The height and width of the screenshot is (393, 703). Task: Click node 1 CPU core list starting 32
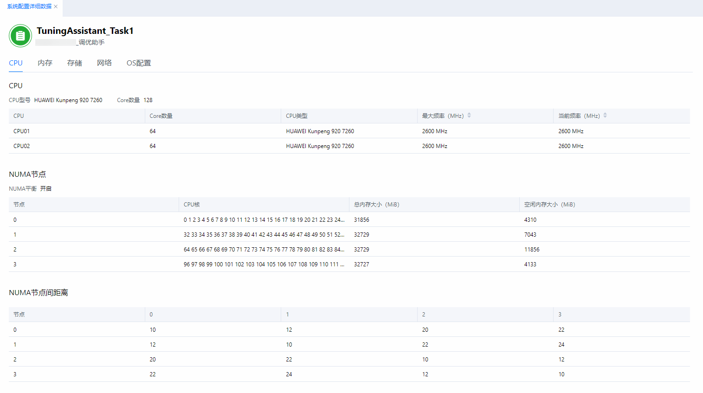point(264,235)
